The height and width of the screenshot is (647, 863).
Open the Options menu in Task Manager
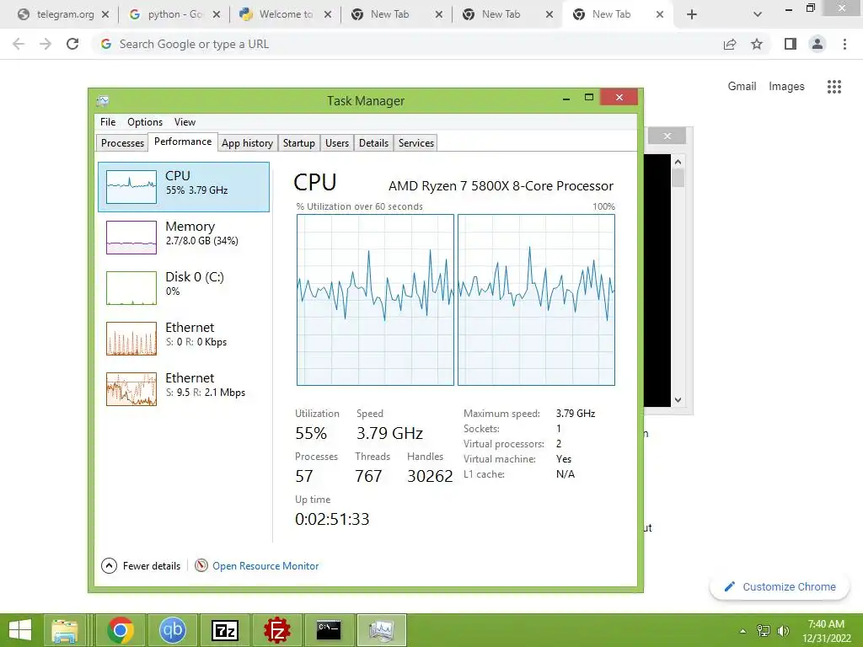145,122
